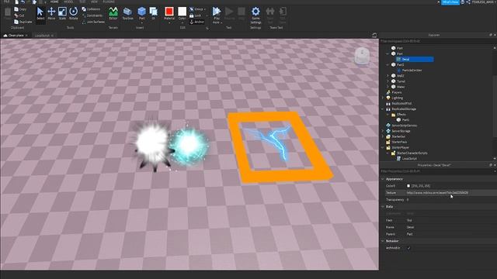Toggle the Constraints option
The width and height of the screenshot is (497, 279).
(x=92, y=15)
